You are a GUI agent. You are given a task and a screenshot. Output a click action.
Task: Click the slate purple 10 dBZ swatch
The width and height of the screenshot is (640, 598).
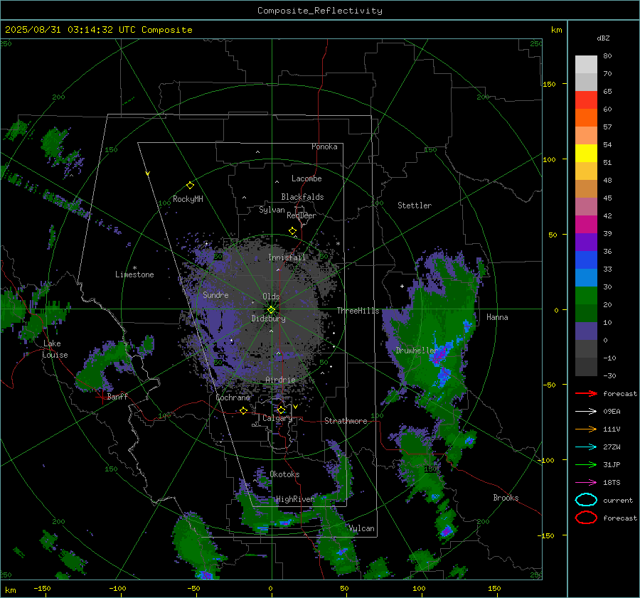point(586,331)
